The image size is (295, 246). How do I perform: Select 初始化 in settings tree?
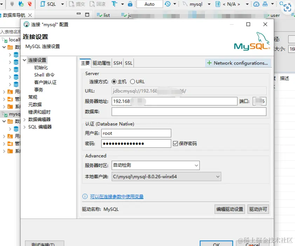point(41,67)
